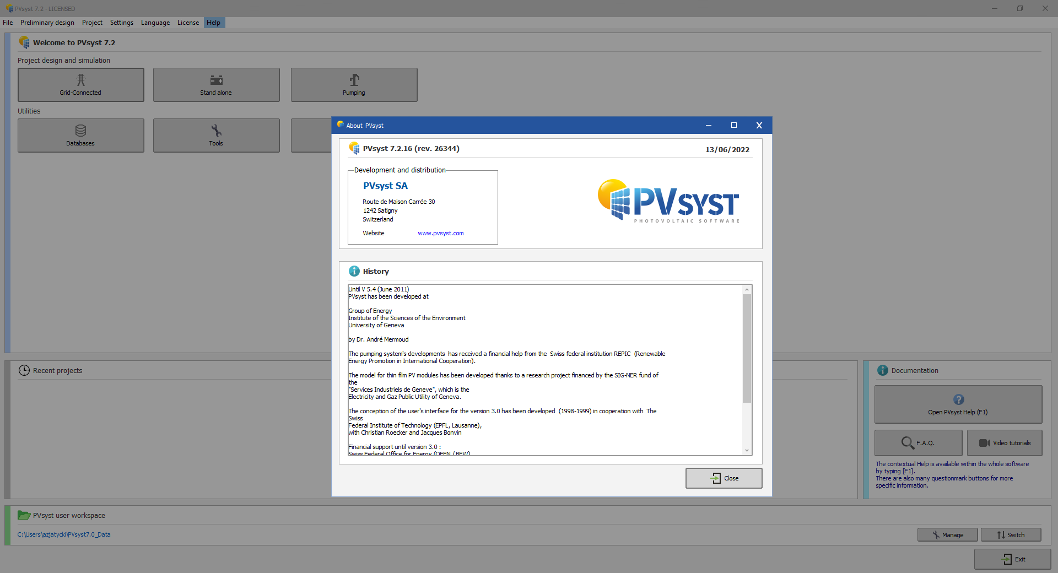Viewport: 1058px width, 573px height.
Task: Click the Switch arrows icon
Action: (x=1001, y=535)
